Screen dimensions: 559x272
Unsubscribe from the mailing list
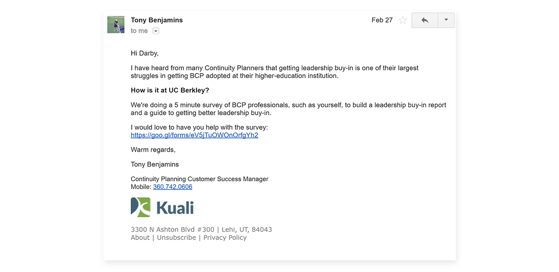click(x=176, y=238)
